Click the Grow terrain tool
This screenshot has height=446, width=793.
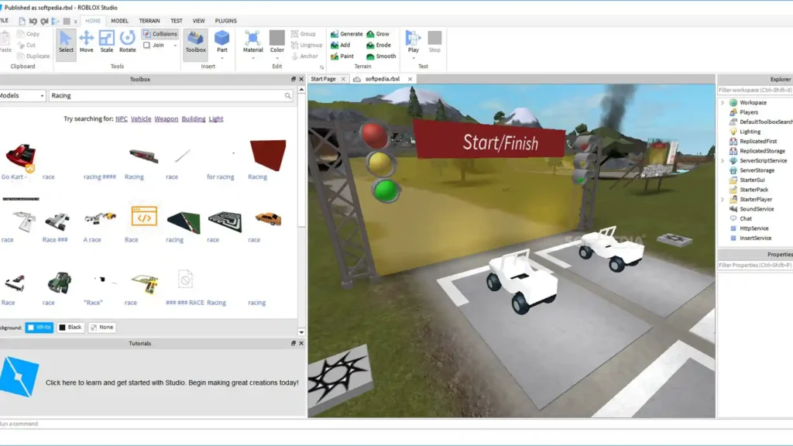coord(378,34)
